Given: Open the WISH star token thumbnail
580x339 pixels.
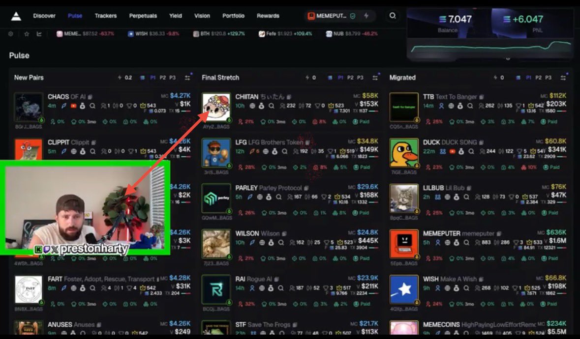Looking at the screenshot, I should (404, 289).
